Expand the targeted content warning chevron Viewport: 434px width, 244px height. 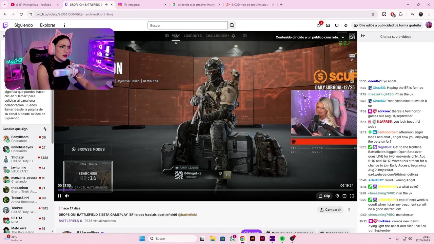(x=343, y=37)
